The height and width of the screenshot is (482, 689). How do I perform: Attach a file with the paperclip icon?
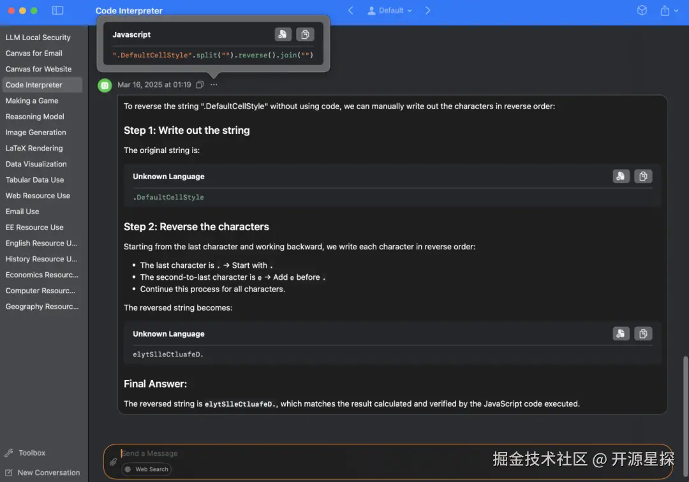point(114,462)
